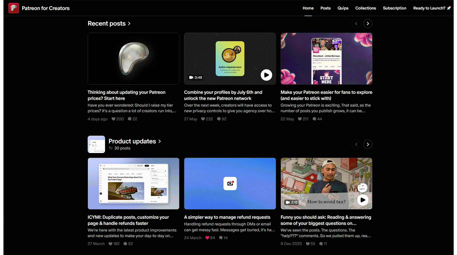457x255 pixels.
Task: Open the Product updates heading link
Action: point(132,141)
